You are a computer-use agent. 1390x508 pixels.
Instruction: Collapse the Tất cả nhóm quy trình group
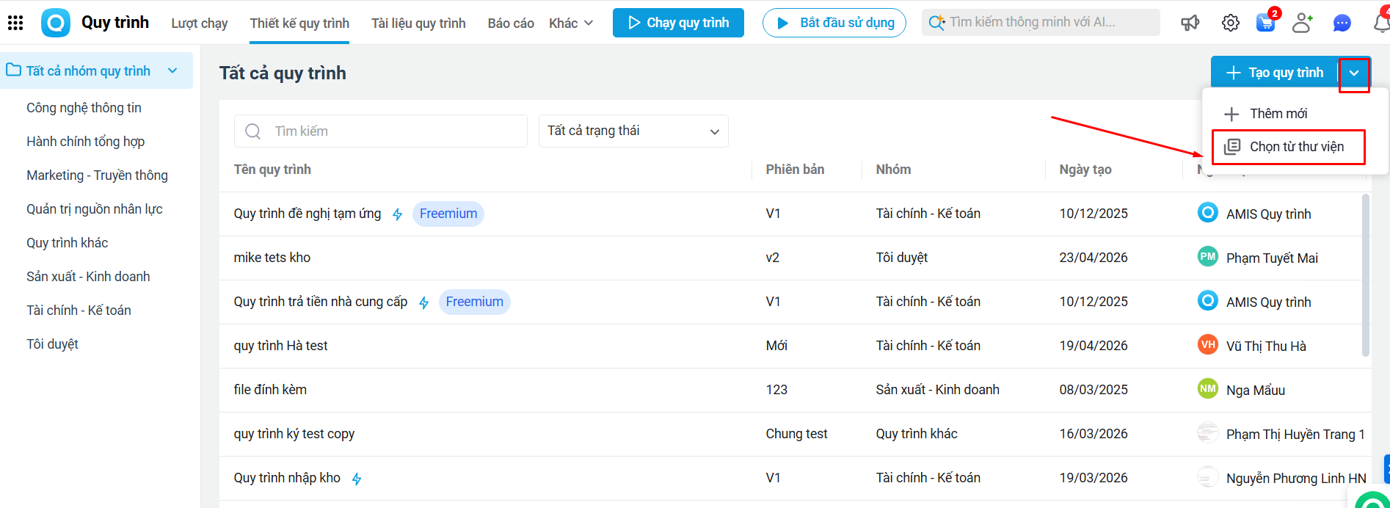click(173, 71)
